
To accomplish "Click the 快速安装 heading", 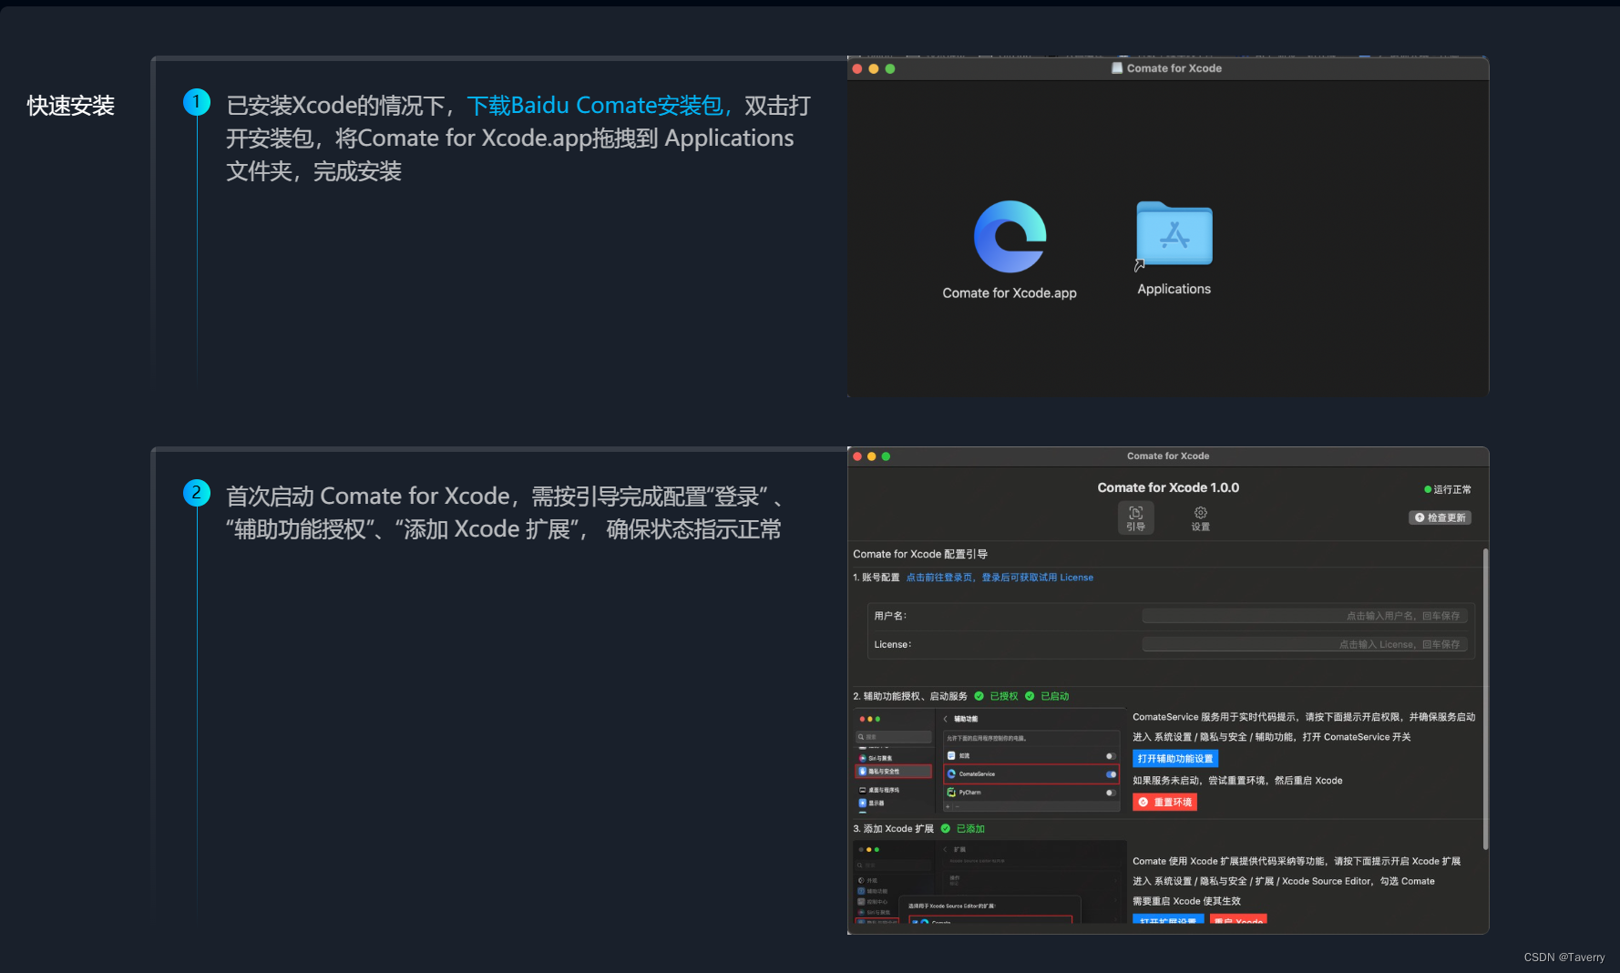I will 71,106.
